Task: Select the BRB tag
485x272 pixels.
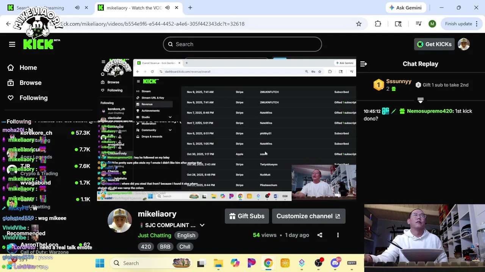Action: tap(165, 247)
